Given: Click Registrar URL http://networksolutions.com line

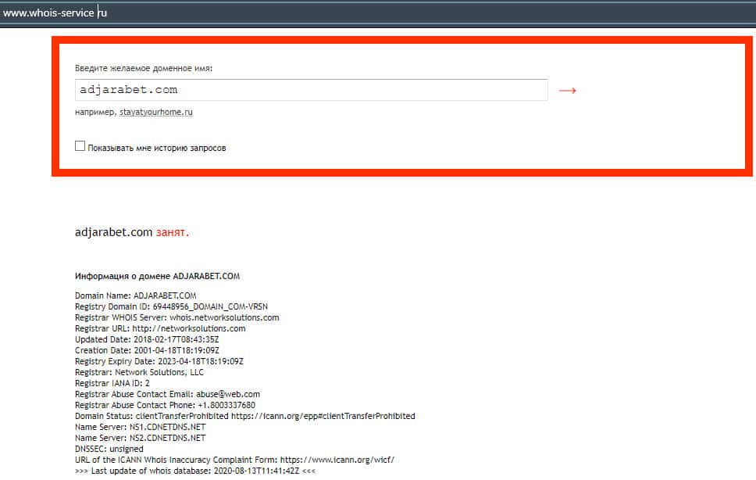Looking at the screenshot, I should tap(160, 328).
